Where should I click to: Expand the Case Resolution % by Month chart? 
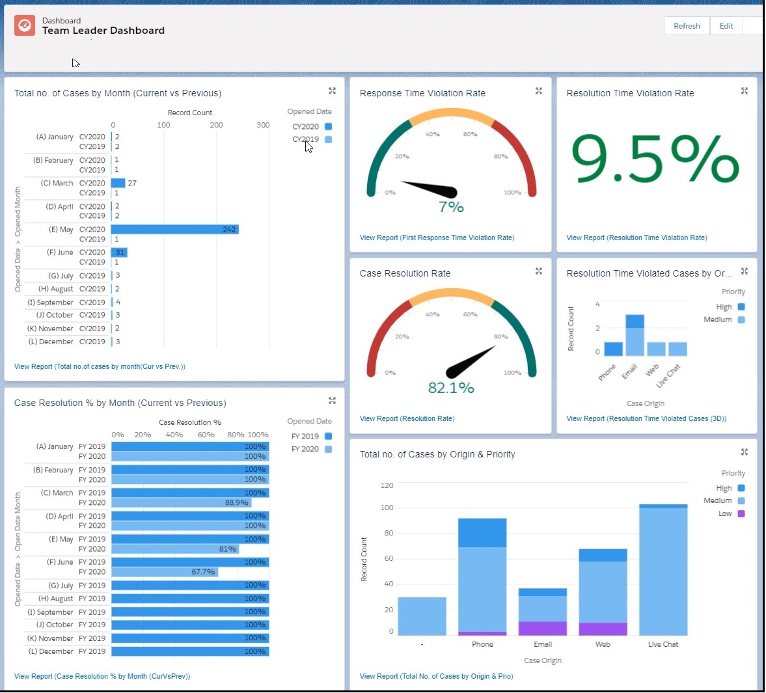(x=332, y=401)
